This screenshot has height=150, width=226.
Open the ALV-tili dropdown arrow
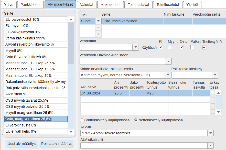click(x=210, y=133)
